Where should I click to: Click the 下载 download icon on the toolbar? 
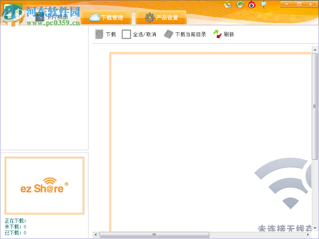click(98, 34)
